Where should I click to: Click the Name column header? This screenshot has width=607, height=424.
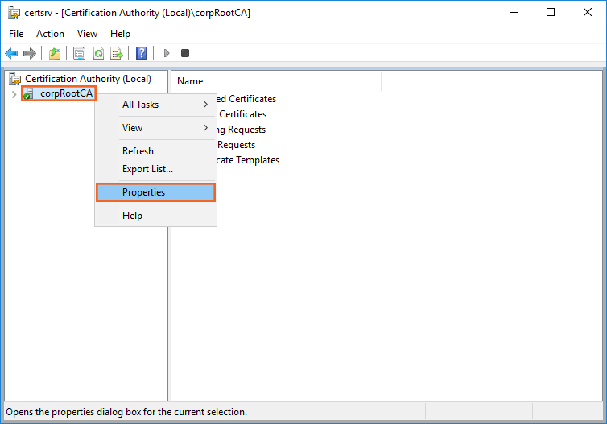point(190,81)
